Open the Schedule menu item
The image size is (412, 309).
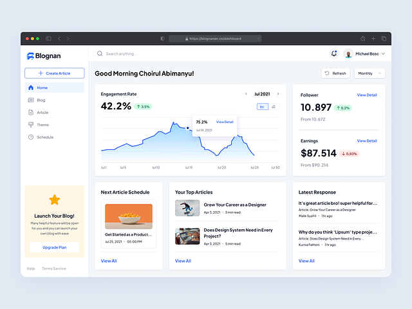pos(55,137)
